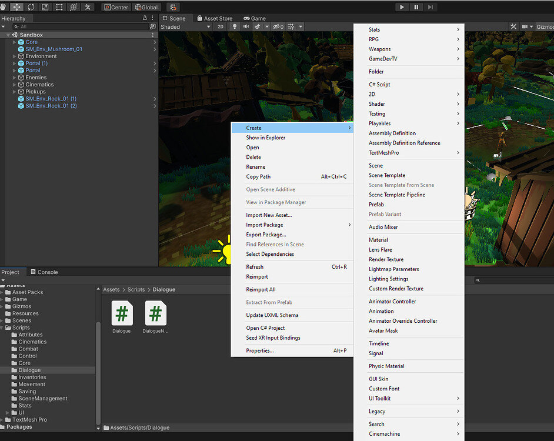Toggle Gizmos visibility in the Scene view
Screen dimensions: 554x441
545,26
